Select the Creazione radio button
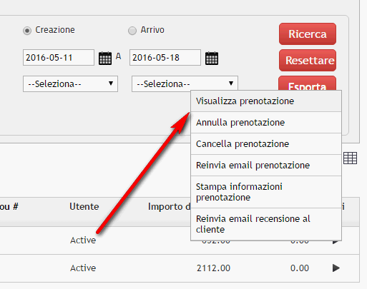Screen dimensions: 367x289 (x=27, y=31)
